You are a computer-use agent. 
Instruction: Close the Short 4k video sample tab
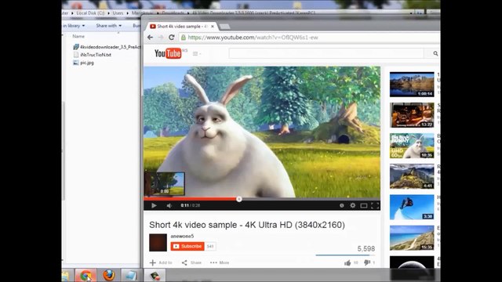(213, 26)
